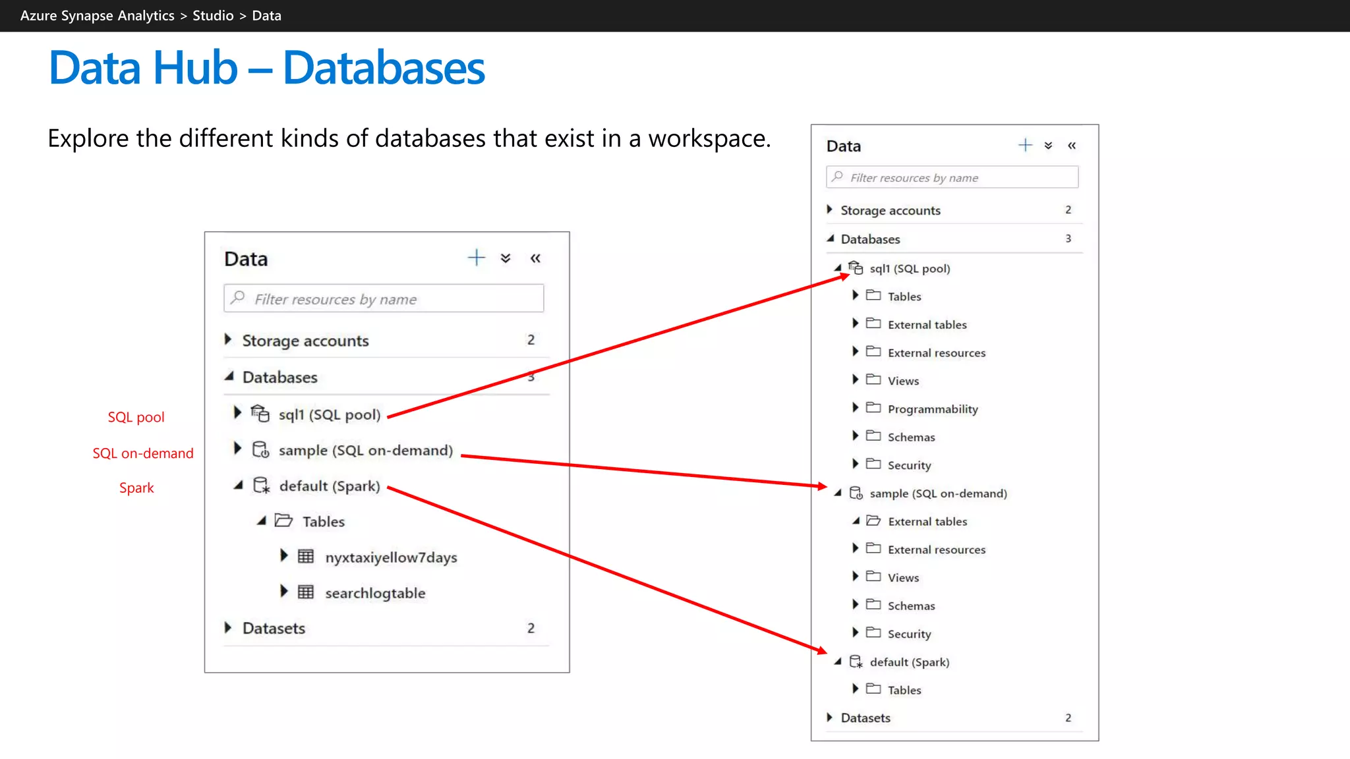The image size is (1350, 759).
Task: Click folder icon beside Programmability
Action: 873,407
